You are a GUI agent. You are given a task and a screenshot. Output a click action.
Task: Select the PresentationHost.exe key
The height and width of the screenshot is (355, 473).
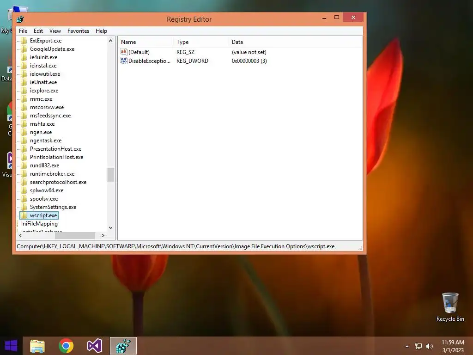(x=55, y=149)
